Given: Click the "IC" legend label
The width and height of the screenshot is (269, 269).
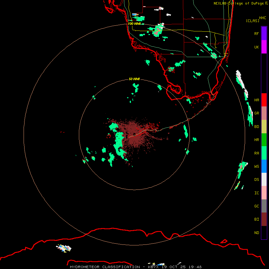Looking at the screenshot, I should coord(256,193).
